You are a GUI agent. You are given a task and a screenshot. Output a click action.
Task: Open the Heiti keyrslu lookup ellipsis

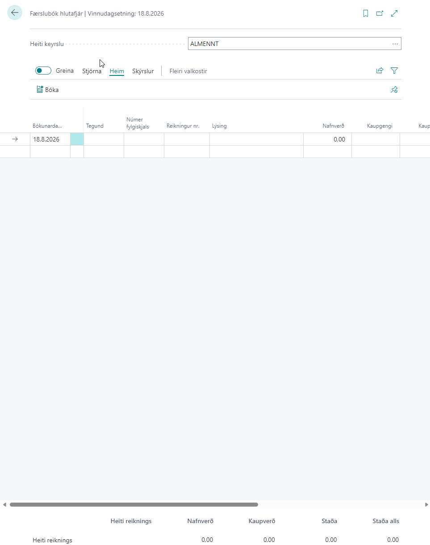[x=395, y=44]
